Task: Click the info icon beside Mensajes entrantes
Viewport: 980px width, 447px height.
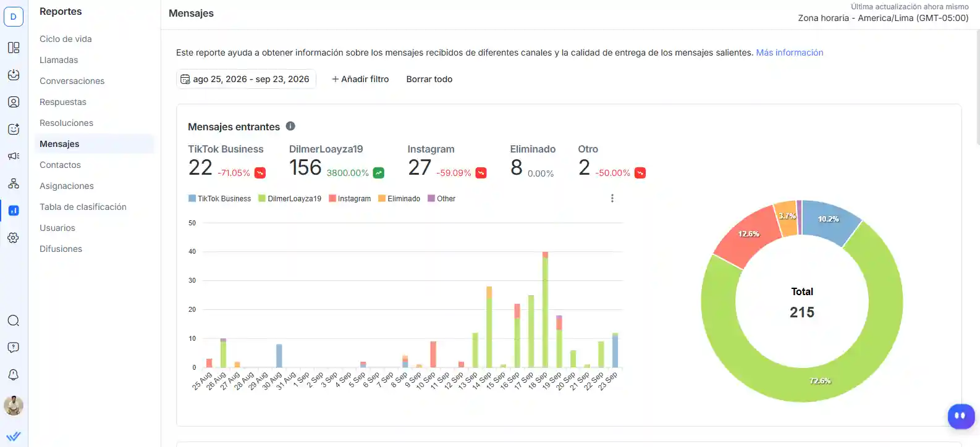Action: 290,126
